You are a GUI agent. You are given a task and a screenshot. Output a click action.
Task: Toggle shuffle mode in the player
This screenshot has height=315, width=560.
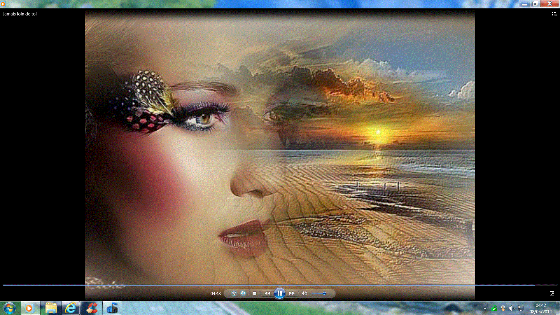pos(234,293)
